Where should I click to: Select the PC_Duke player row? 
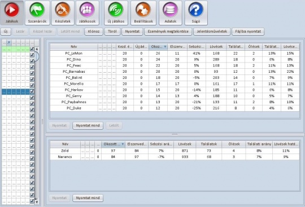click(x=175, y=108)
